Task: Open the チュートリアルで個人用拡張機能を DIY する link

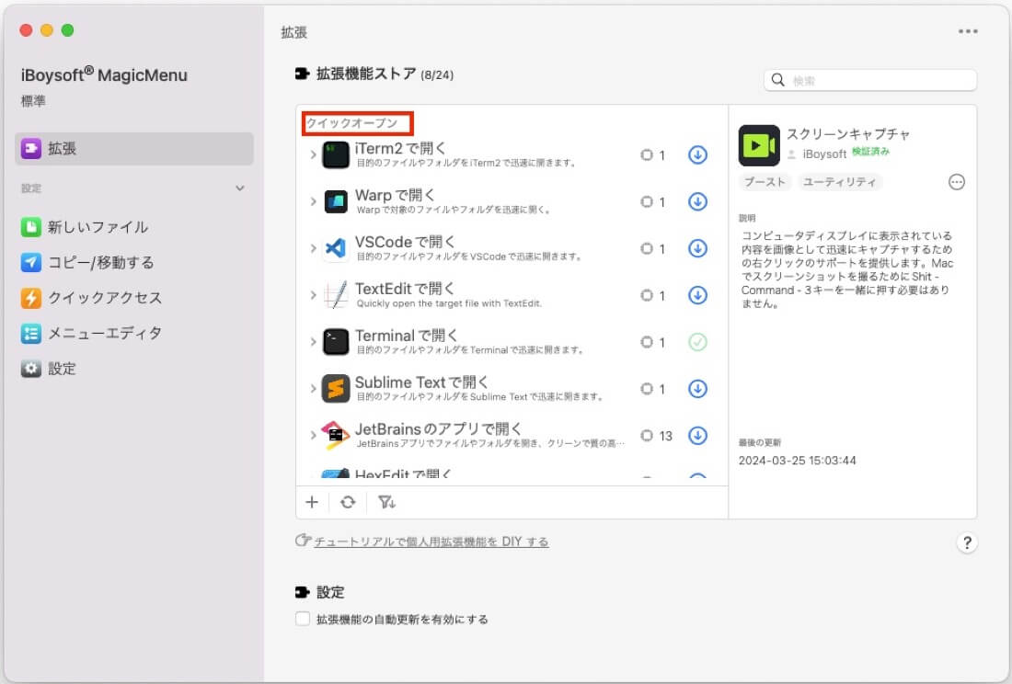Action: point(431,541)
